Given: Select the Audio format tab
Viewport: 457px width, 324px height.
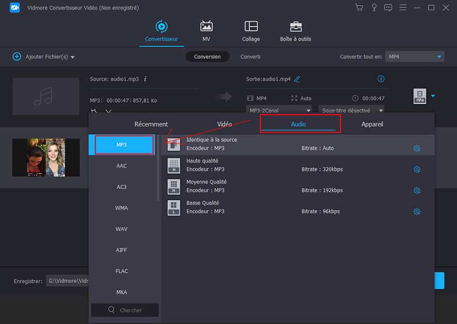Looking at the screenshot, I should click(298, 124).
